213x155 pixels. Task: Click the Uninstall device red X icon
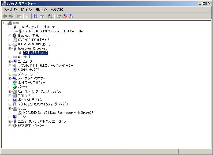tap(65, 16)
